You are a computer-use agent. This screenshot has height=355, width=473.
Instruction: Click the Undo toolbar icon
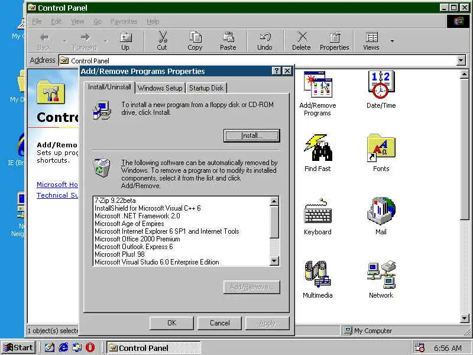[x=264, y=41]
